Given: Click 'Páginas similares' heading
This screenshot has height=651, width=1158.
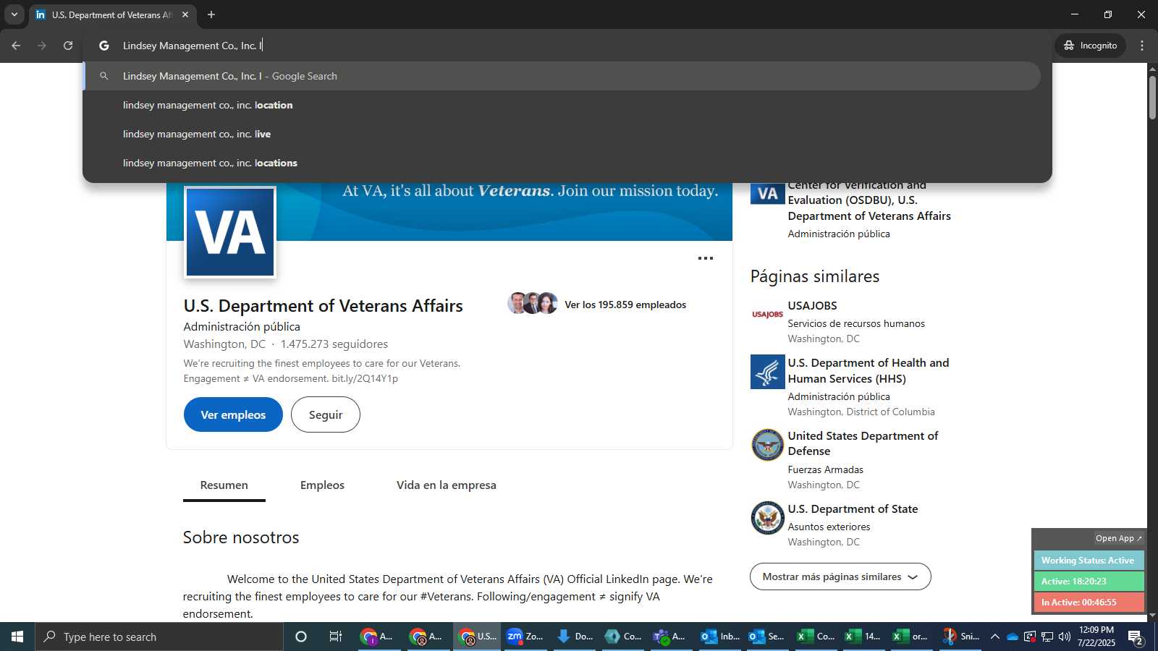Looking at the screenshot, I should point(815,276).
